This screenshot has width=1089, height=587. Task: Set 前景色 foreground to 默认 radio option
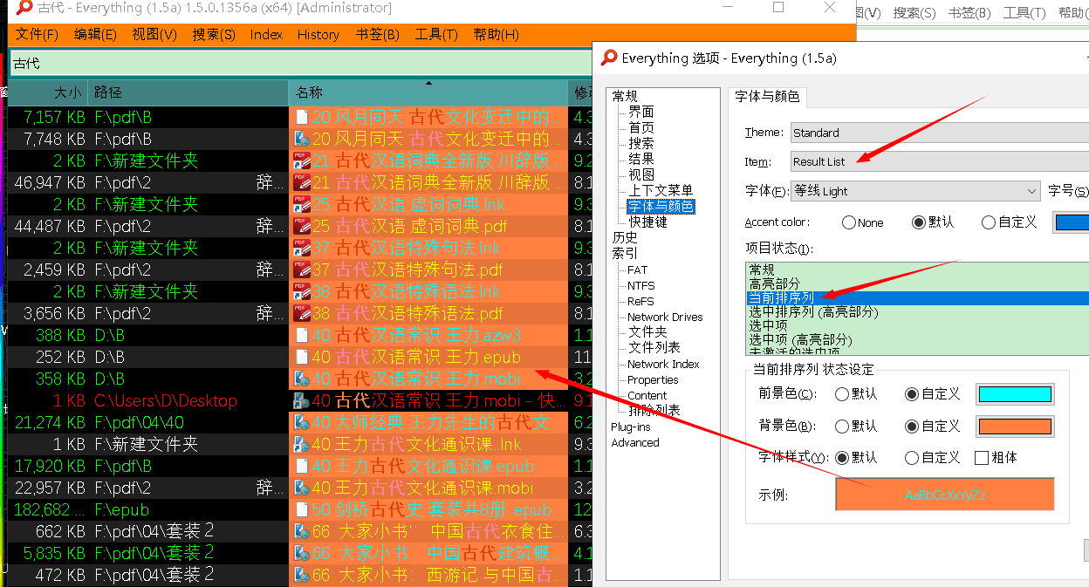click(x=842, y=394)
